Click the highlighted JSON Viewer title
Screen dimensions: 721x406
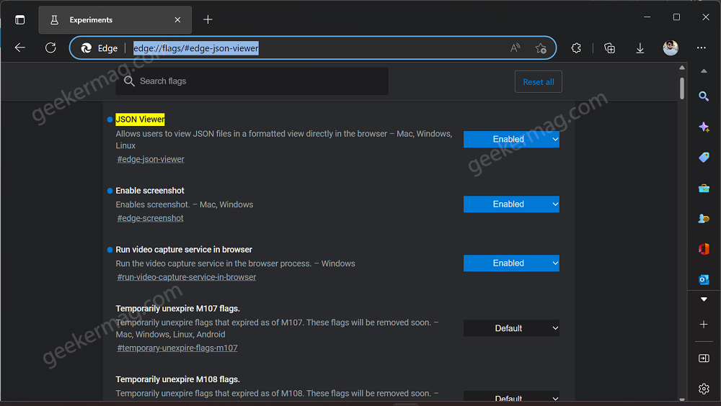(140, 119)
